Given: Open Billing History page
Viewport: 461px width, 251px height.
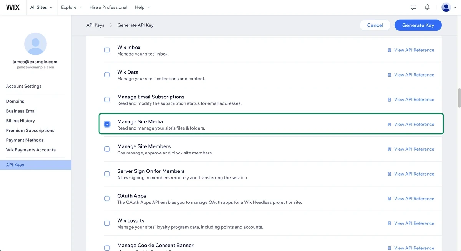Looking at the screenshot, I should coord(20,121).
